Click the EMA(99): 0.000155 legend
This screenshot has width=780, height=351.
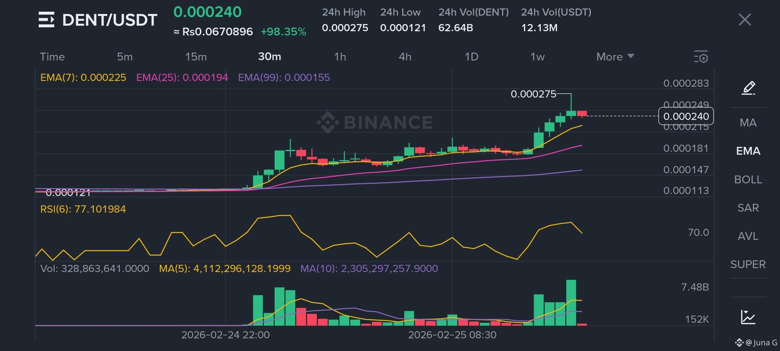click(284, 77)
